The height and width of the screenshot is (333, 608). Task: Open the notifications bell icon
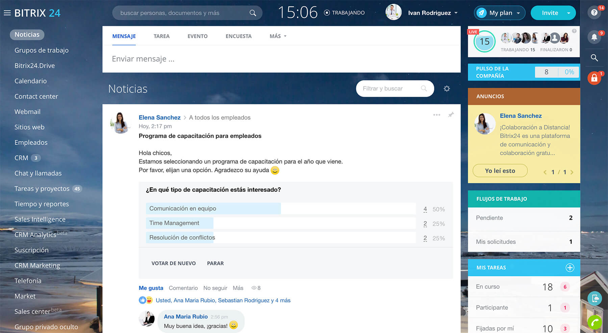click(x=594, y=37)
